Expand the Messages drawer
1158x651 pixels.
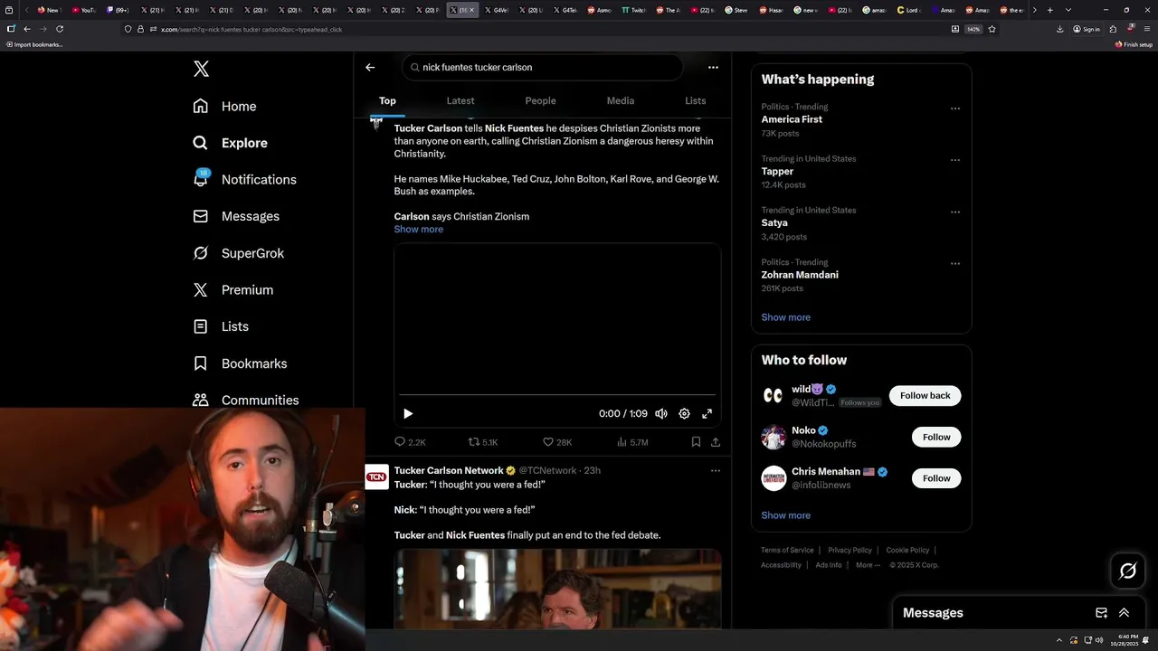[x=1124, y=613]
